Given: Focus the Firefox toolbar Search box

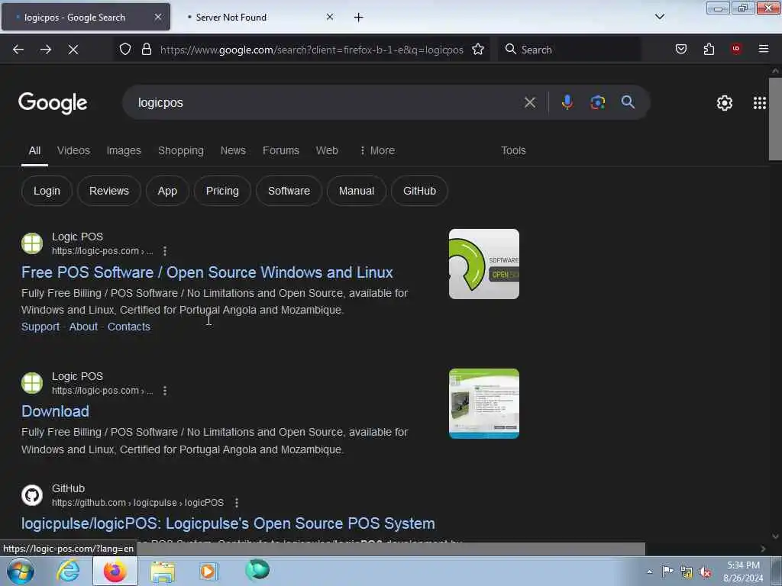Looking at the screenshot, I should (570, 50).
